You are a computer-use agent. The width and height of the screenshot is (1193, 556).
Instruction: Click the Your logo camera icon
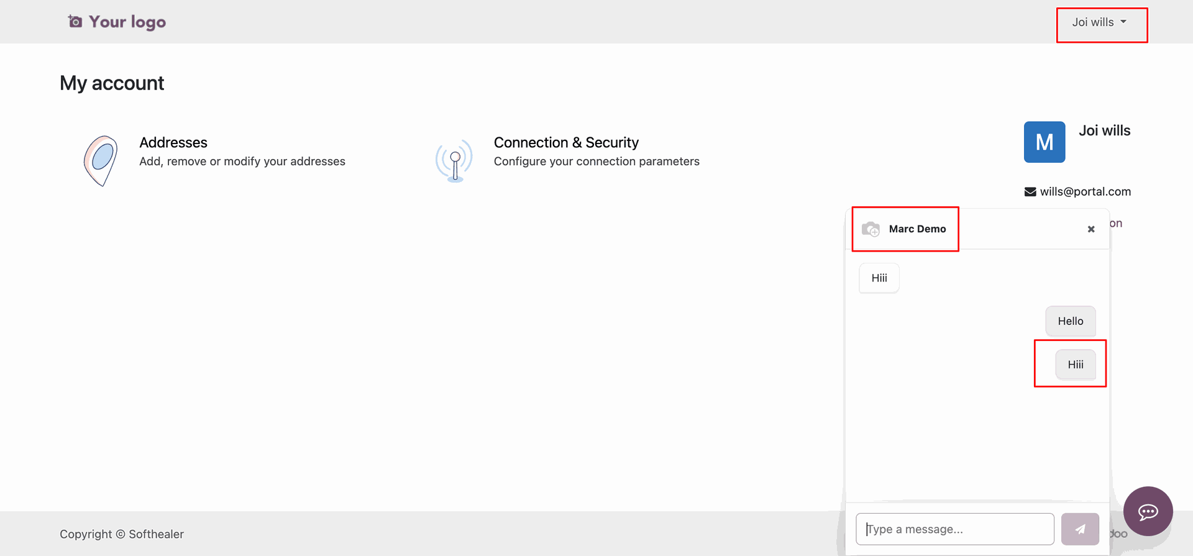point(75,22)
